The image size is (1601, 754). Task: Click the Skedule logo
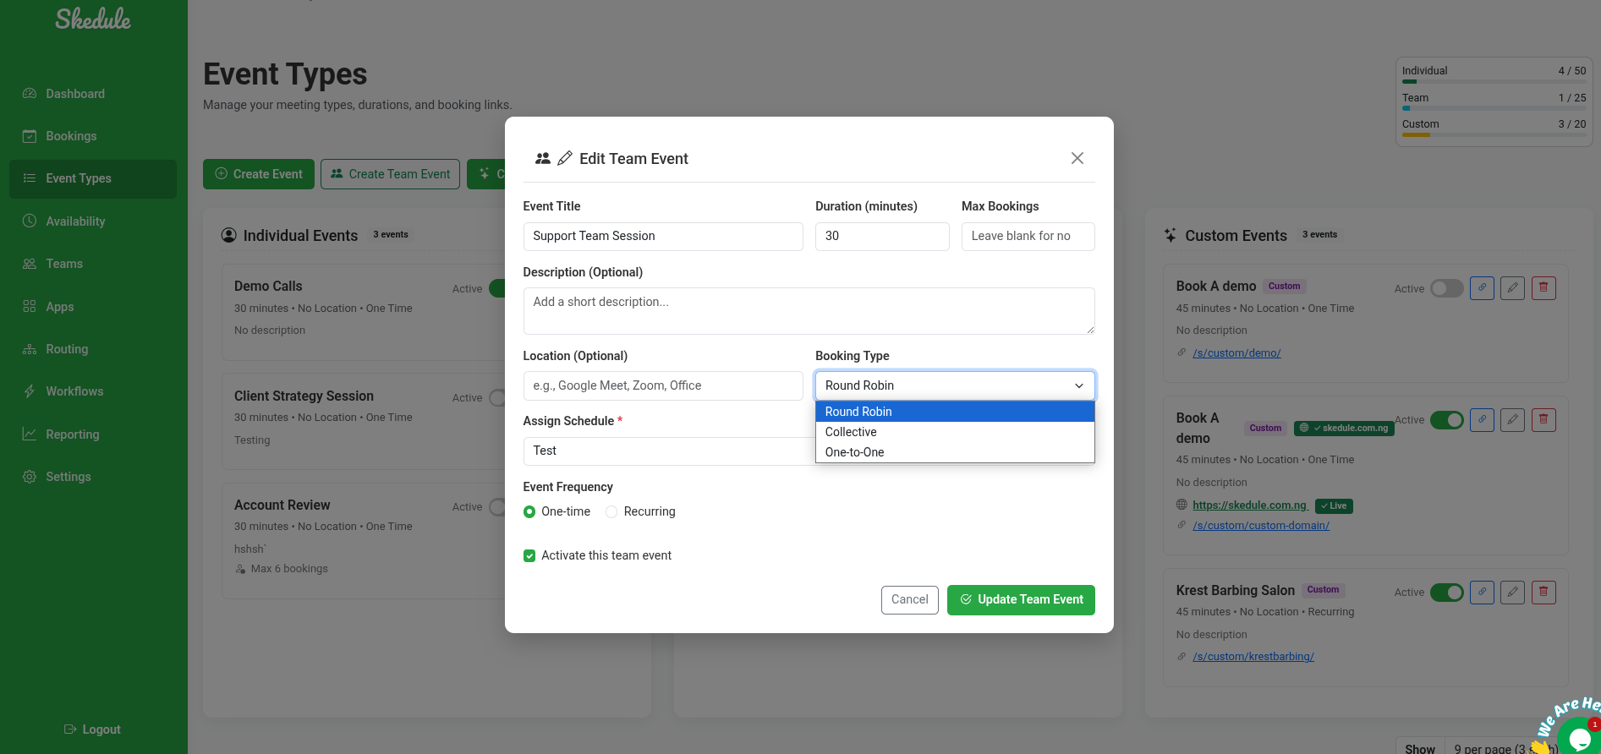(93, 19)
